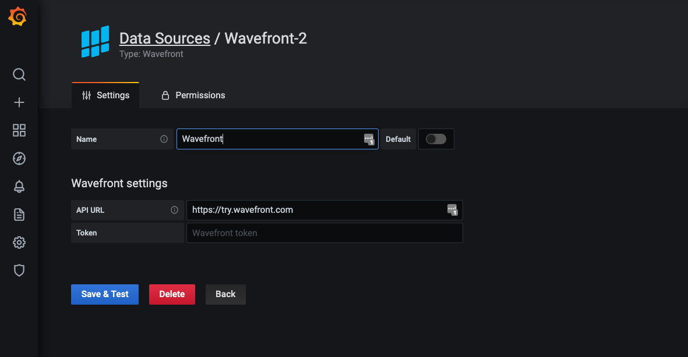Click the API URL info icon
This screenshot has height=357, width=688.
[x=174, y=210]
